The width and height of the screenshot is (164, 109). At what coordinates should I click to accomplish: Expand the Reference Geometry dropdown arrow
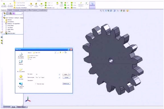(81, 8)
